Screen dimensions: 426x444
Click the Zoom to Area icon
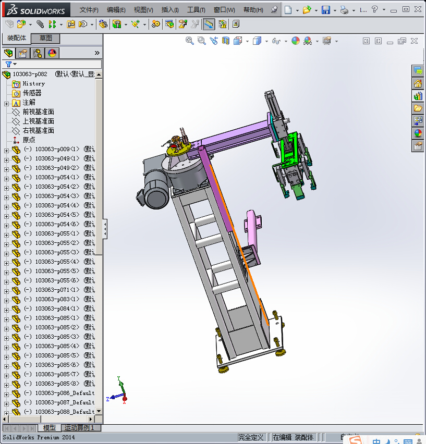click(x=201, y=41)
